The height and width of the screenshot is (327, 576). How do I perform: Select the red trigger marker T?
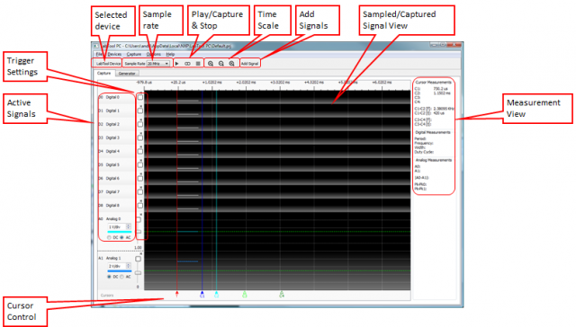click(177, 294)
